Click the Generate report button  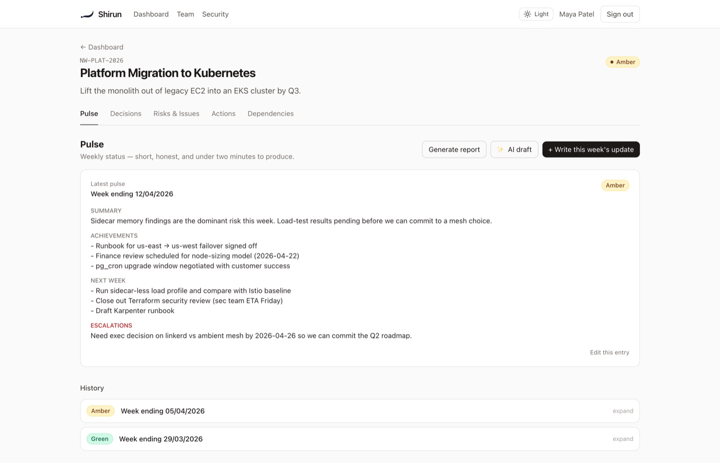[454, 150]
